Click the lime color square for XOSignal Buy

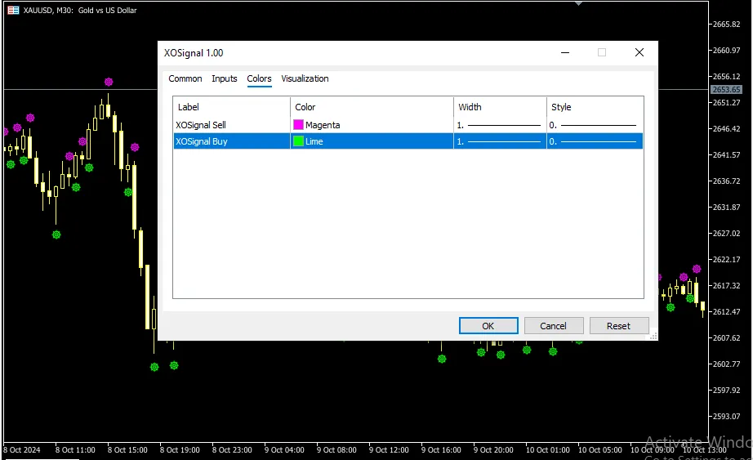pyautogui.click(x=298, y=141)
